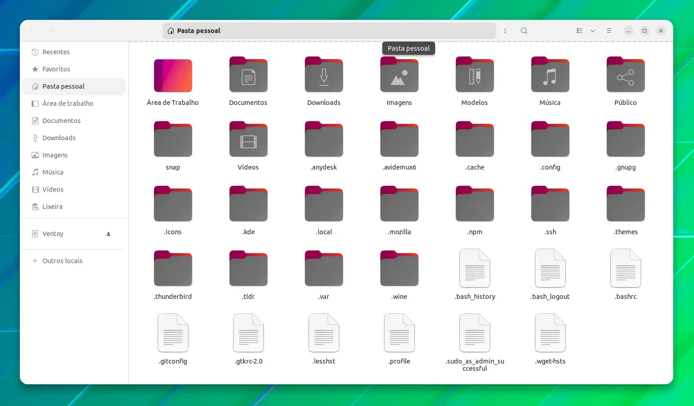The width and height of the screenshot is (694, 406).
Task: Select the .config folder
Action: [x=550, y=139]
